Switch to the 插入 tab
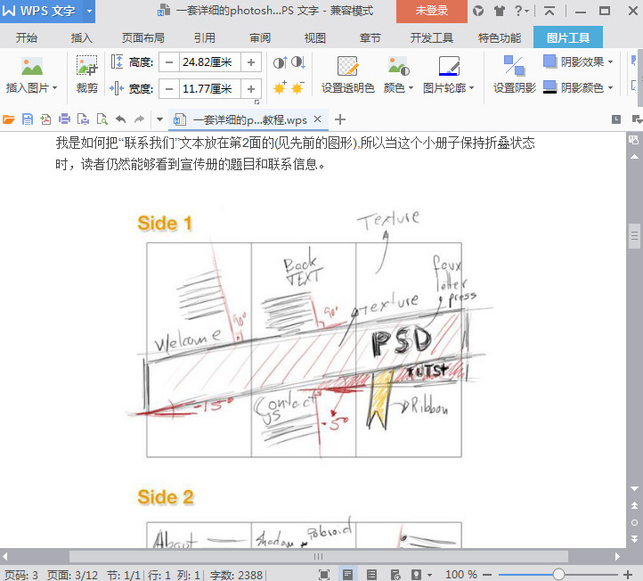The image size is (643, 581). [82, 37]
